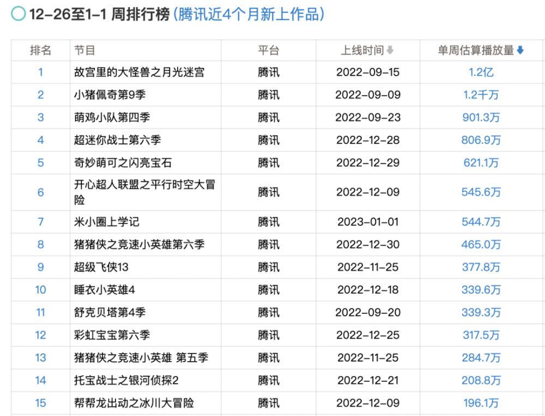Viewport: 545px width, 416px height.
Task: Select 萌鸡小队第四季 program
Action: click(x=112, y=118)
